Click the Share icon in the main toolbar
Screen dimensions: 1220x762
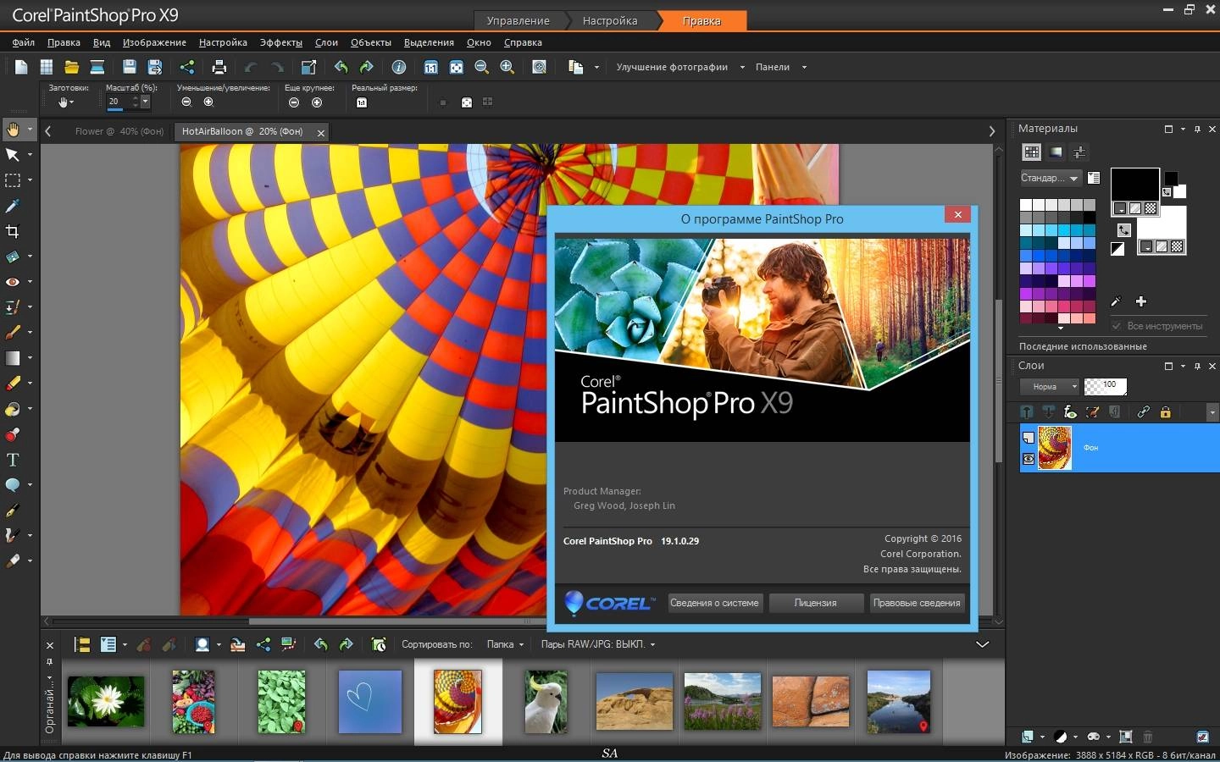coord(186,67)
